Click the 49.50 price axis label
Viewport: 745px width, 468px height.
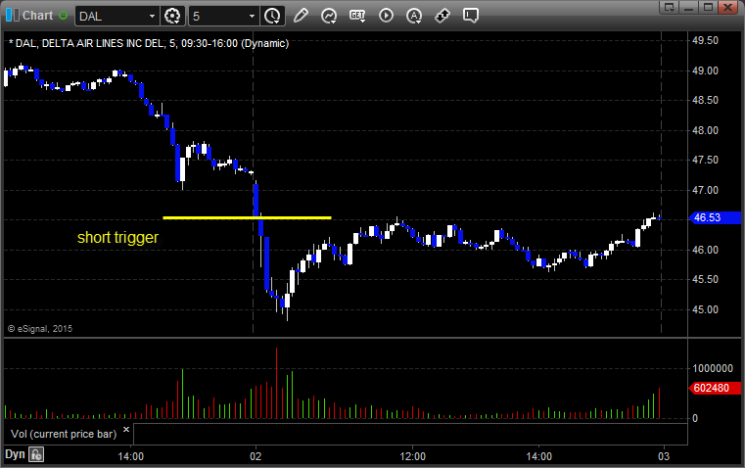pos(705,40)
